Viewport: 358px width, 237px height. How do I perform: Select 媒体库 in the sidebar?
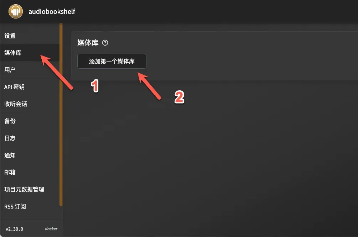30,53
